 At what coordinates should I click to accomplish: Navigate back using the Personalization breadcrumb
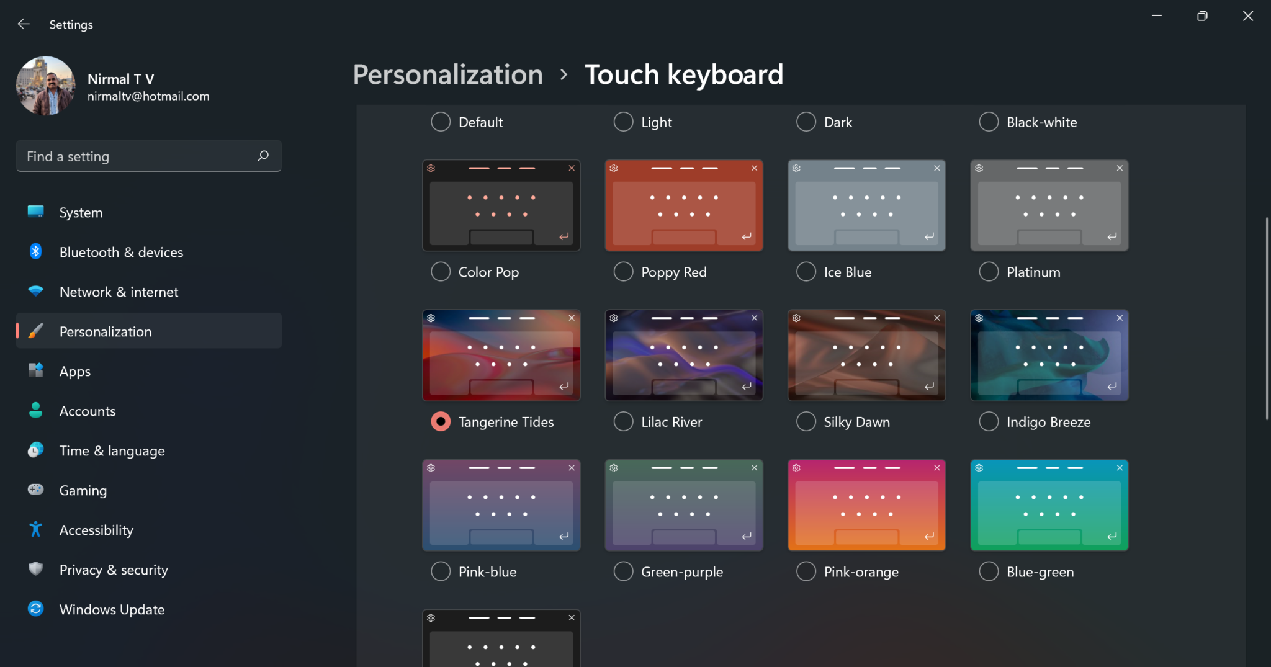[447, 74]
